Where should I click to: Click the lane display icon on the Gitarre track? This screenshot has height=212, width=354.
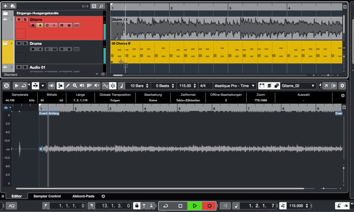(76, 26)
